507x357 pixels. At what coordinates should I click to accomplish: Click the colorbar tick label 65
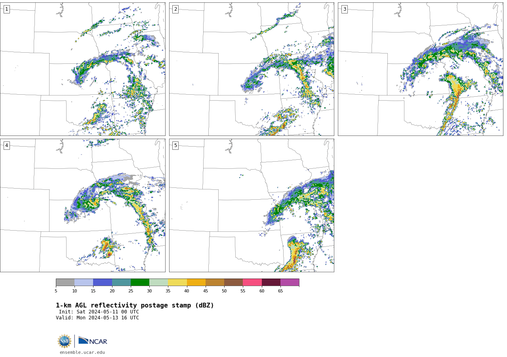[280, 291]
